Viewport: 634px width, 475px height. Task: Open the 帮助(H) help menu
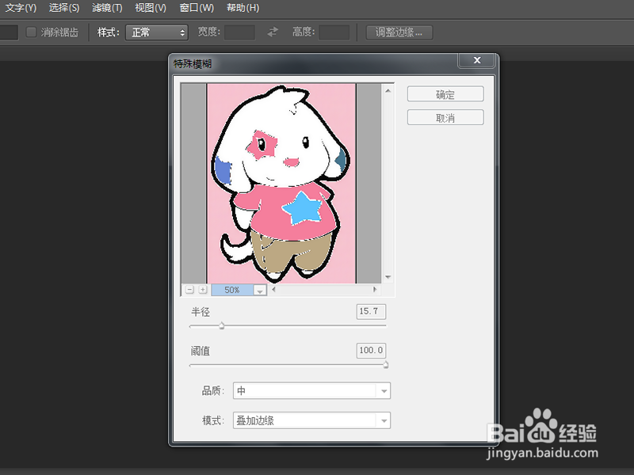point(243,8)
